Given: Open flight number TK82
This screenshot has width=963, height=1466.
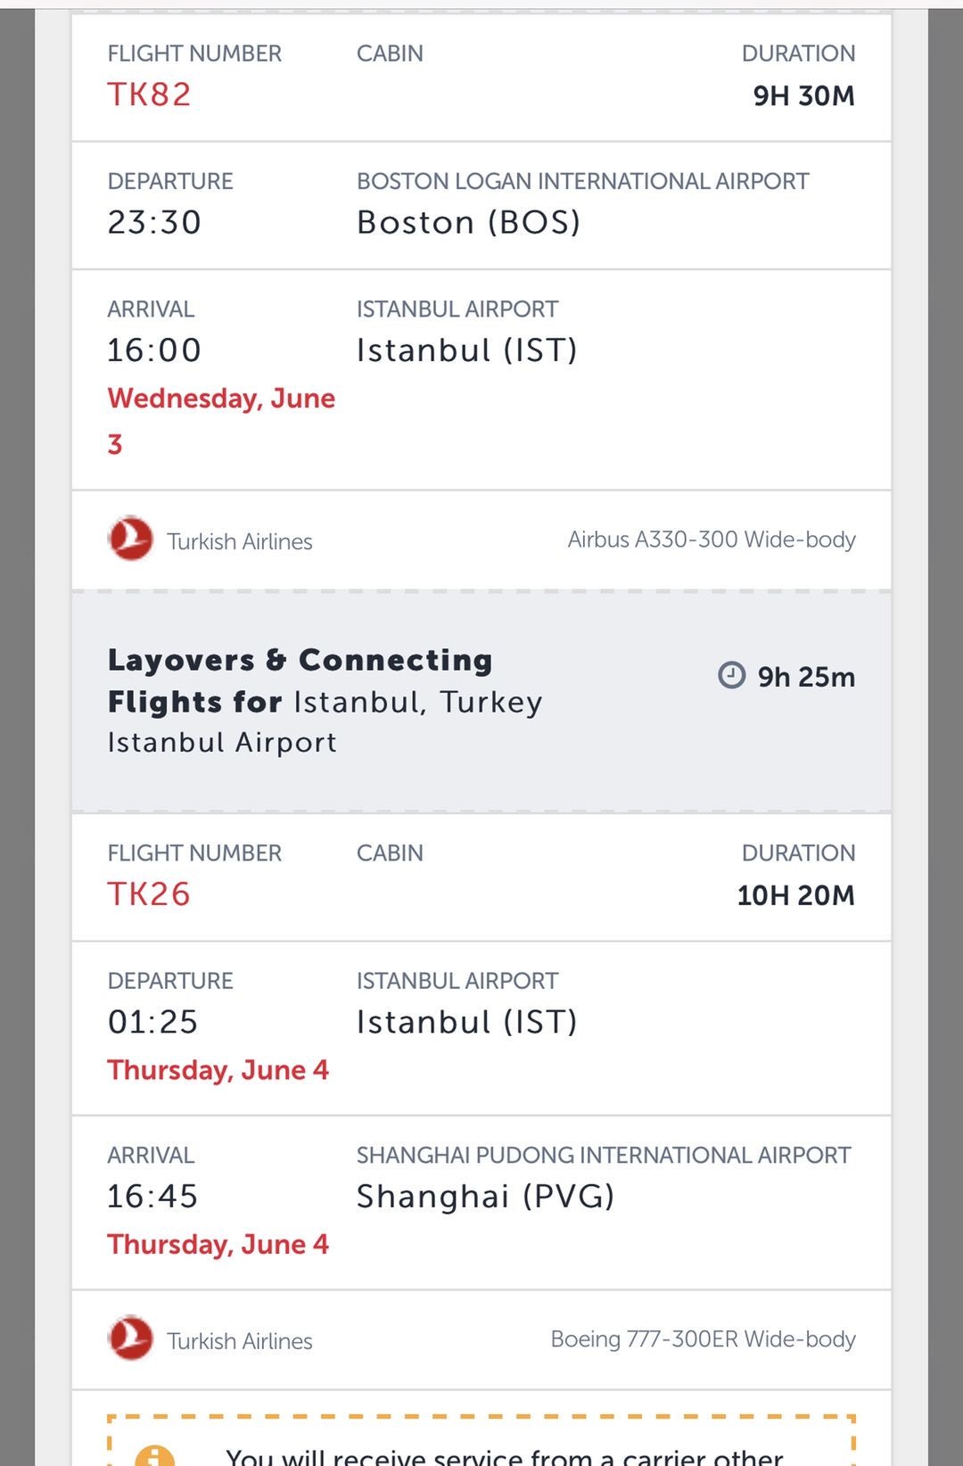Looking at the screenshot, I should point(149,95).
